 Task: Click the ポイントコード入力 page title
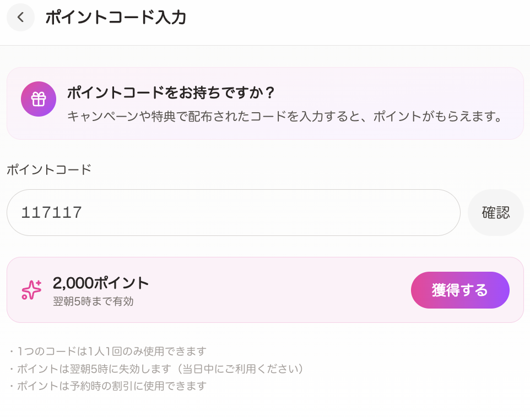(x=115, y=18)
